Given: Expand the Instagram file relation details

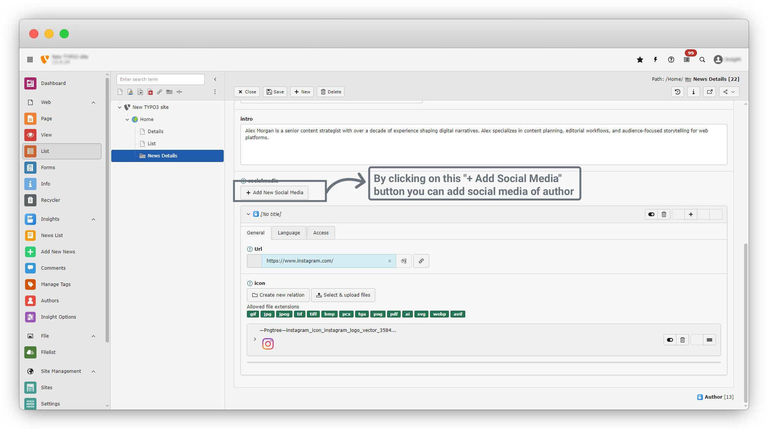Looking at the screenshot, I should pyautogui.click(x=255, y=339).
